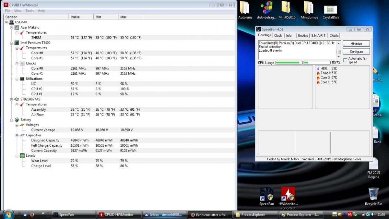Switch to the Inbox taskbar button
389x219 pixels.
(x=164, y=215)
